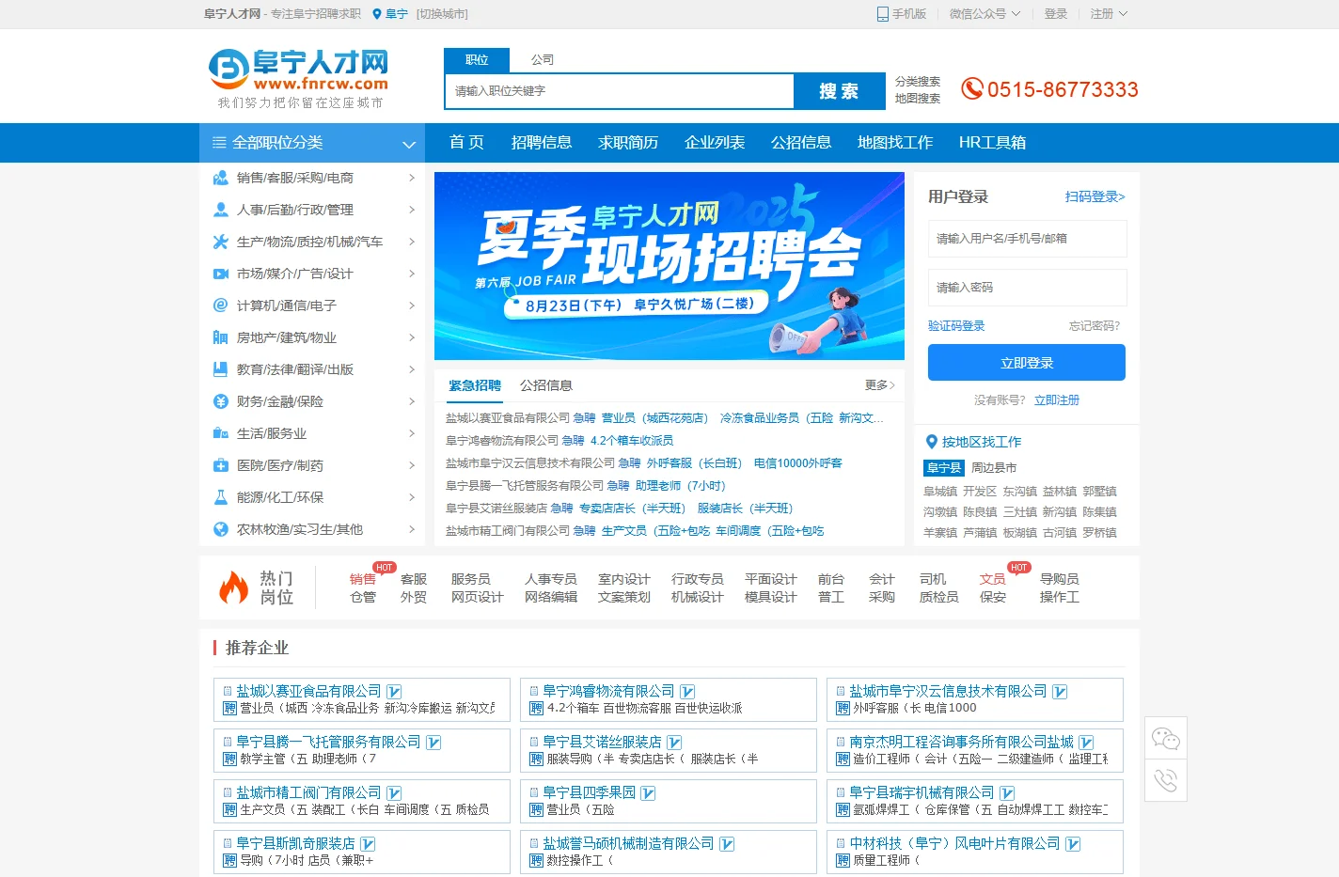
Task: Click the phone floating sidebar icon
Action: pos(1166,780)
